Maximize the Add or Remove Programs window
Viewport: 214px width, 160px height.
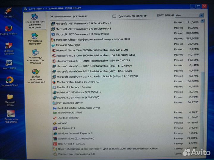[x=199, y=6]
